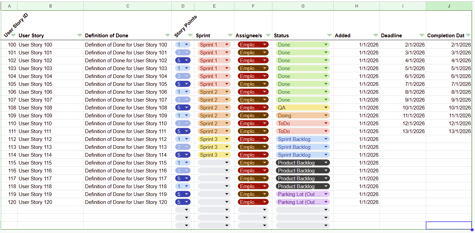Select column G header
Viewport: 475px width, 233px height.
click(x=303, y=6)
